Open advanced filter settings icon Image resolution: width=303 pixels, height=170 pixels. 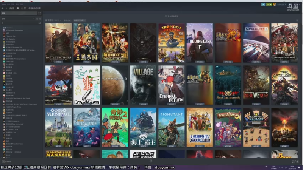pyautogui.click(x=40, y=23)
